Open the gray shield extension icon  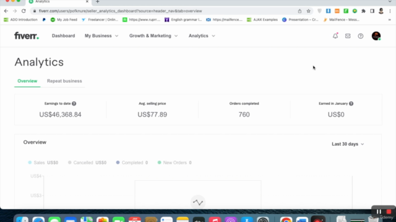point(319,11)
